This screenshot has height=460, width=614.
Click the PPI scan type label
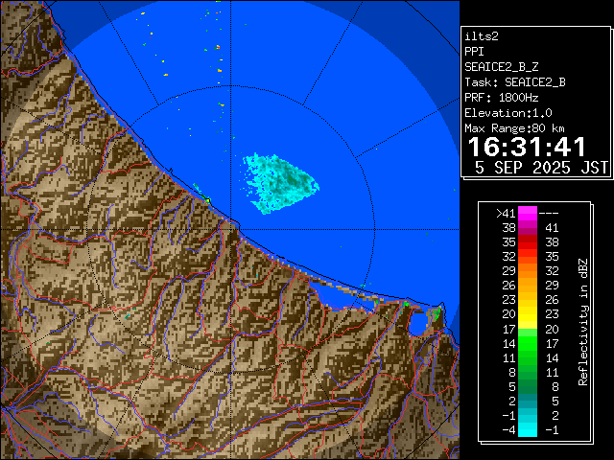pos(475,51)
